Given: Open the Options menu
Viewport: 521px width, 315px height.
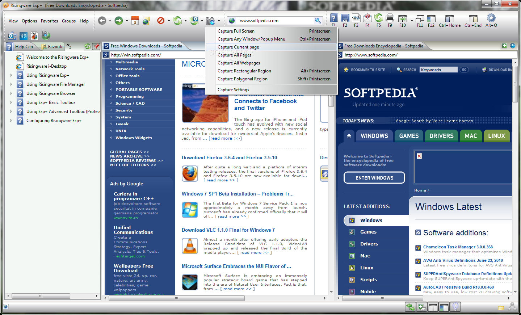Looking at the screenshot, I should 29,21.
